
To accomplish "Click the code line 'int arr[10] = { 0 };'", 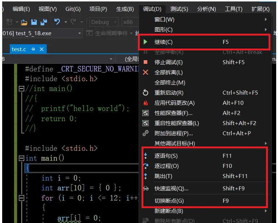I will pos(81,188).
